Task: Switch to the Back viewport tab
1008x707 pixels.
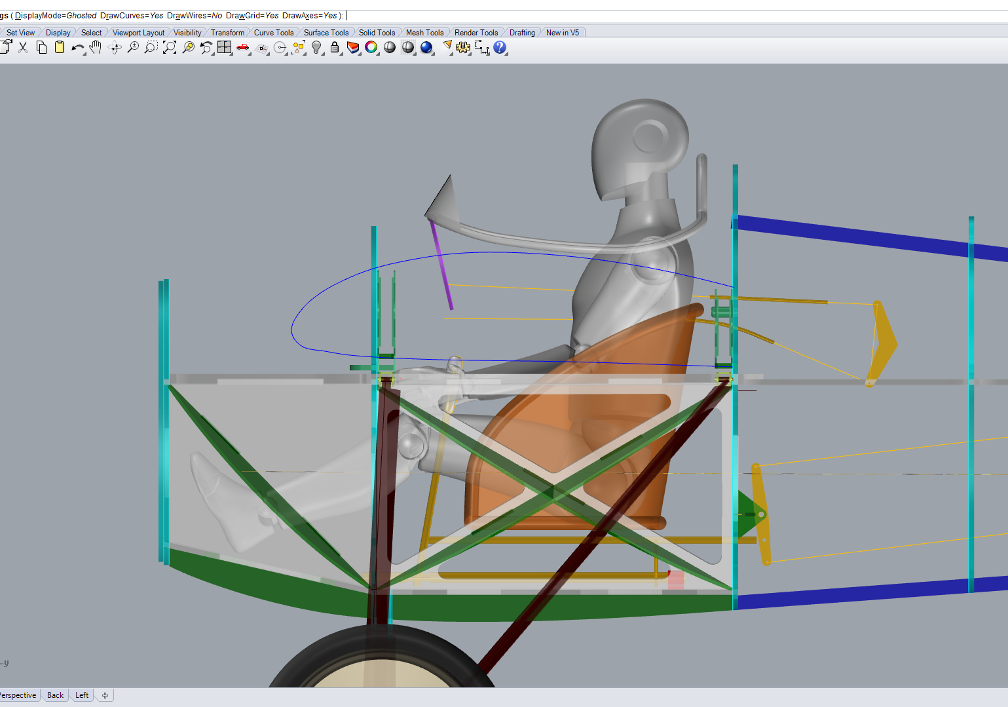Action: [x=56, y=695]
